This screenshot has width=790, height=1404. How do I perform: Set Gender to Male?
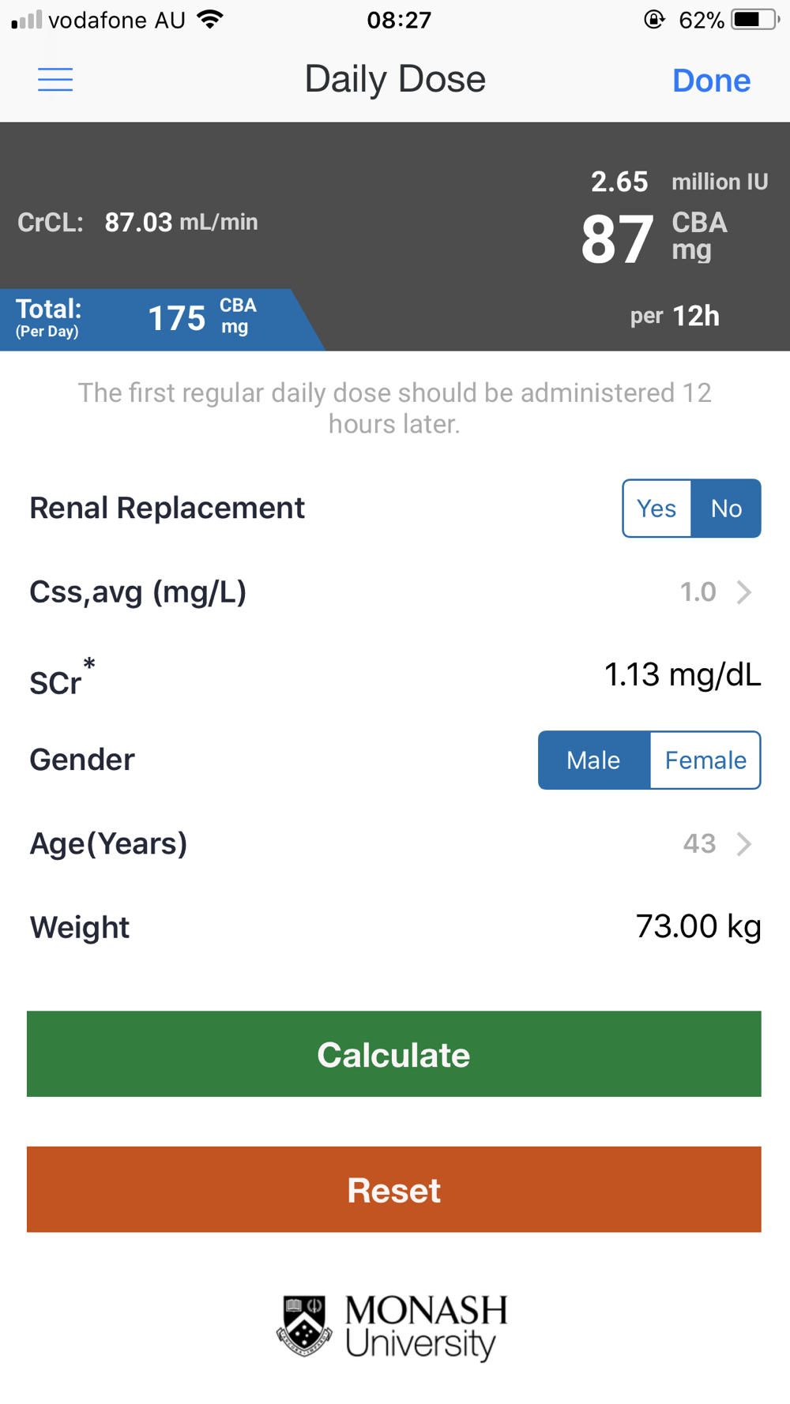pyautogui.click(x=594, y=760)
